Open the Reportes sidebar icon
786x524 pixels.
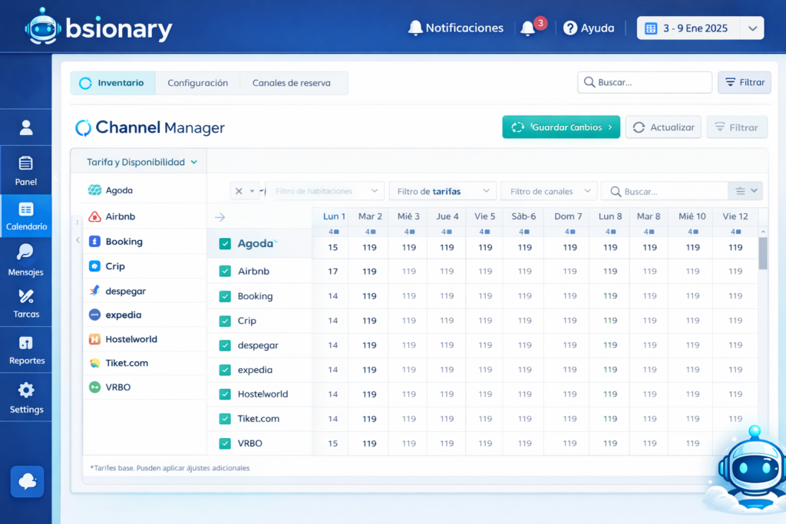tap(26, 349)
